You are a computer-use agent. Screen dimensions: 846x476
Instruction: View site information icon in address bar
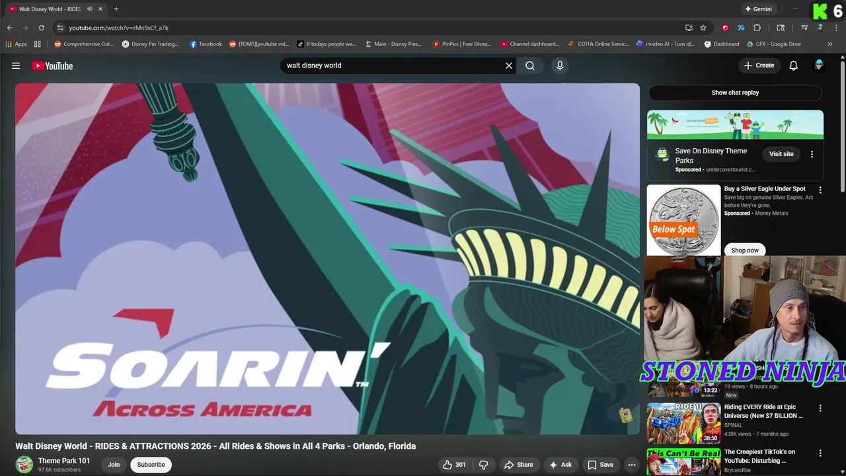(x=60, y=28)
